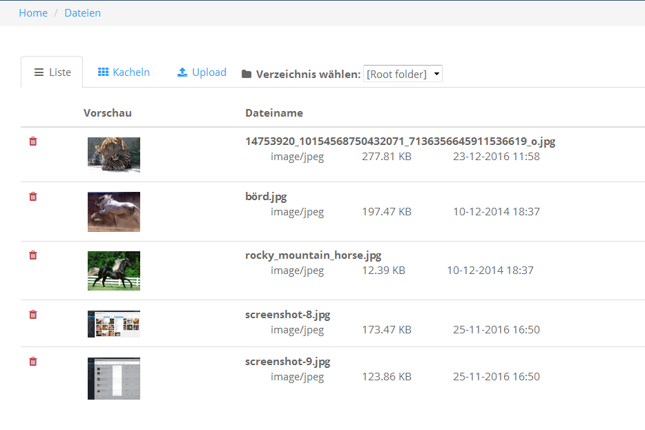Click the upload arrow icon
The height and width of the screenshot is (430, 645).
182,72
